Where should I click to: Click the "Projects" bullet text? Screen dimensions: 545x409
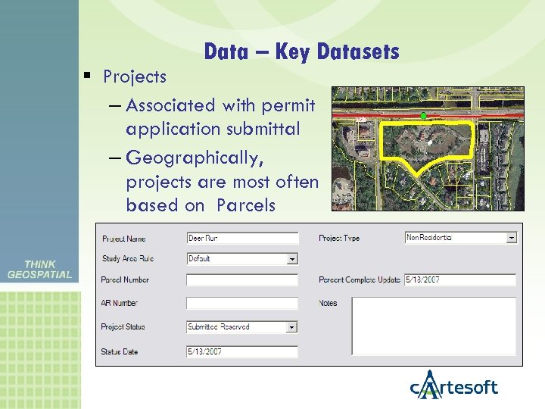pyautogui.click(x=135, y=77)
